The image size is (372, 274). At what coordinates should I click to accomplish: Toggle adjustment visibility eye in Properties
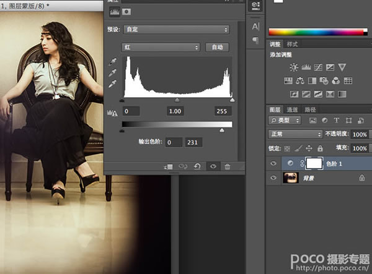[213, 166]
